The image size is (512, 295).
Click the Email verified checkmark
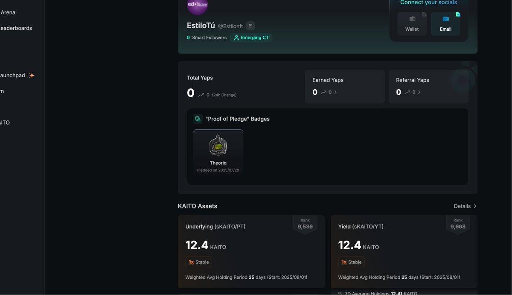point(458,14)
